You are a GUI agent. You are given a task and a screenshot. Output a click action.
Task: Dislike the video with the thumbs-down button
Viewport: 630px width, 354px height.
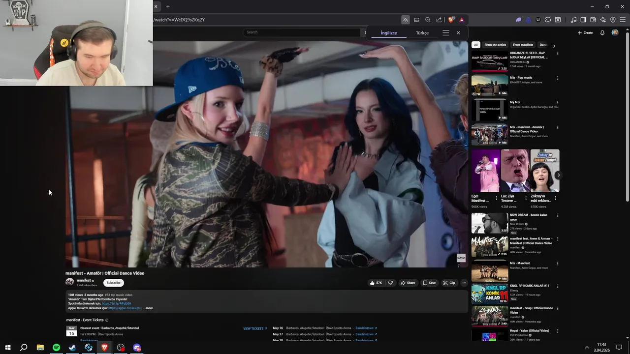click(391, 283)
